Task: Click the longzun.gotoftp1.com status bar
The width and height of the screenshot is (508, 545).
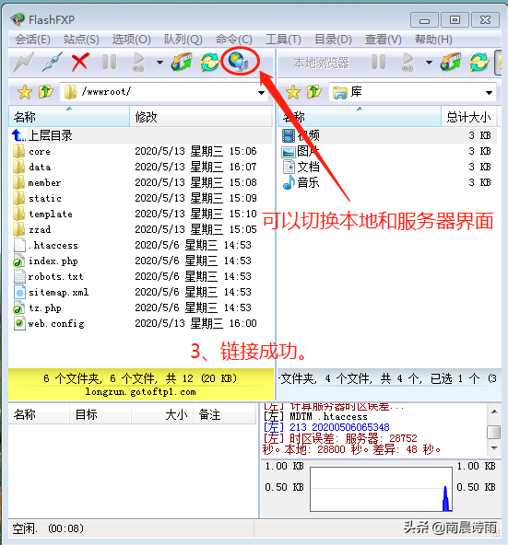Action: [141, 392]
